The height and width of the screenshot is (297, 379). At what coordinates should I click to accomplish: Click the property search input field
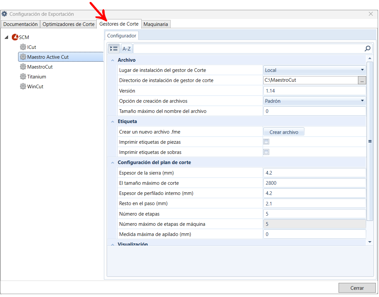coord(249,49)
